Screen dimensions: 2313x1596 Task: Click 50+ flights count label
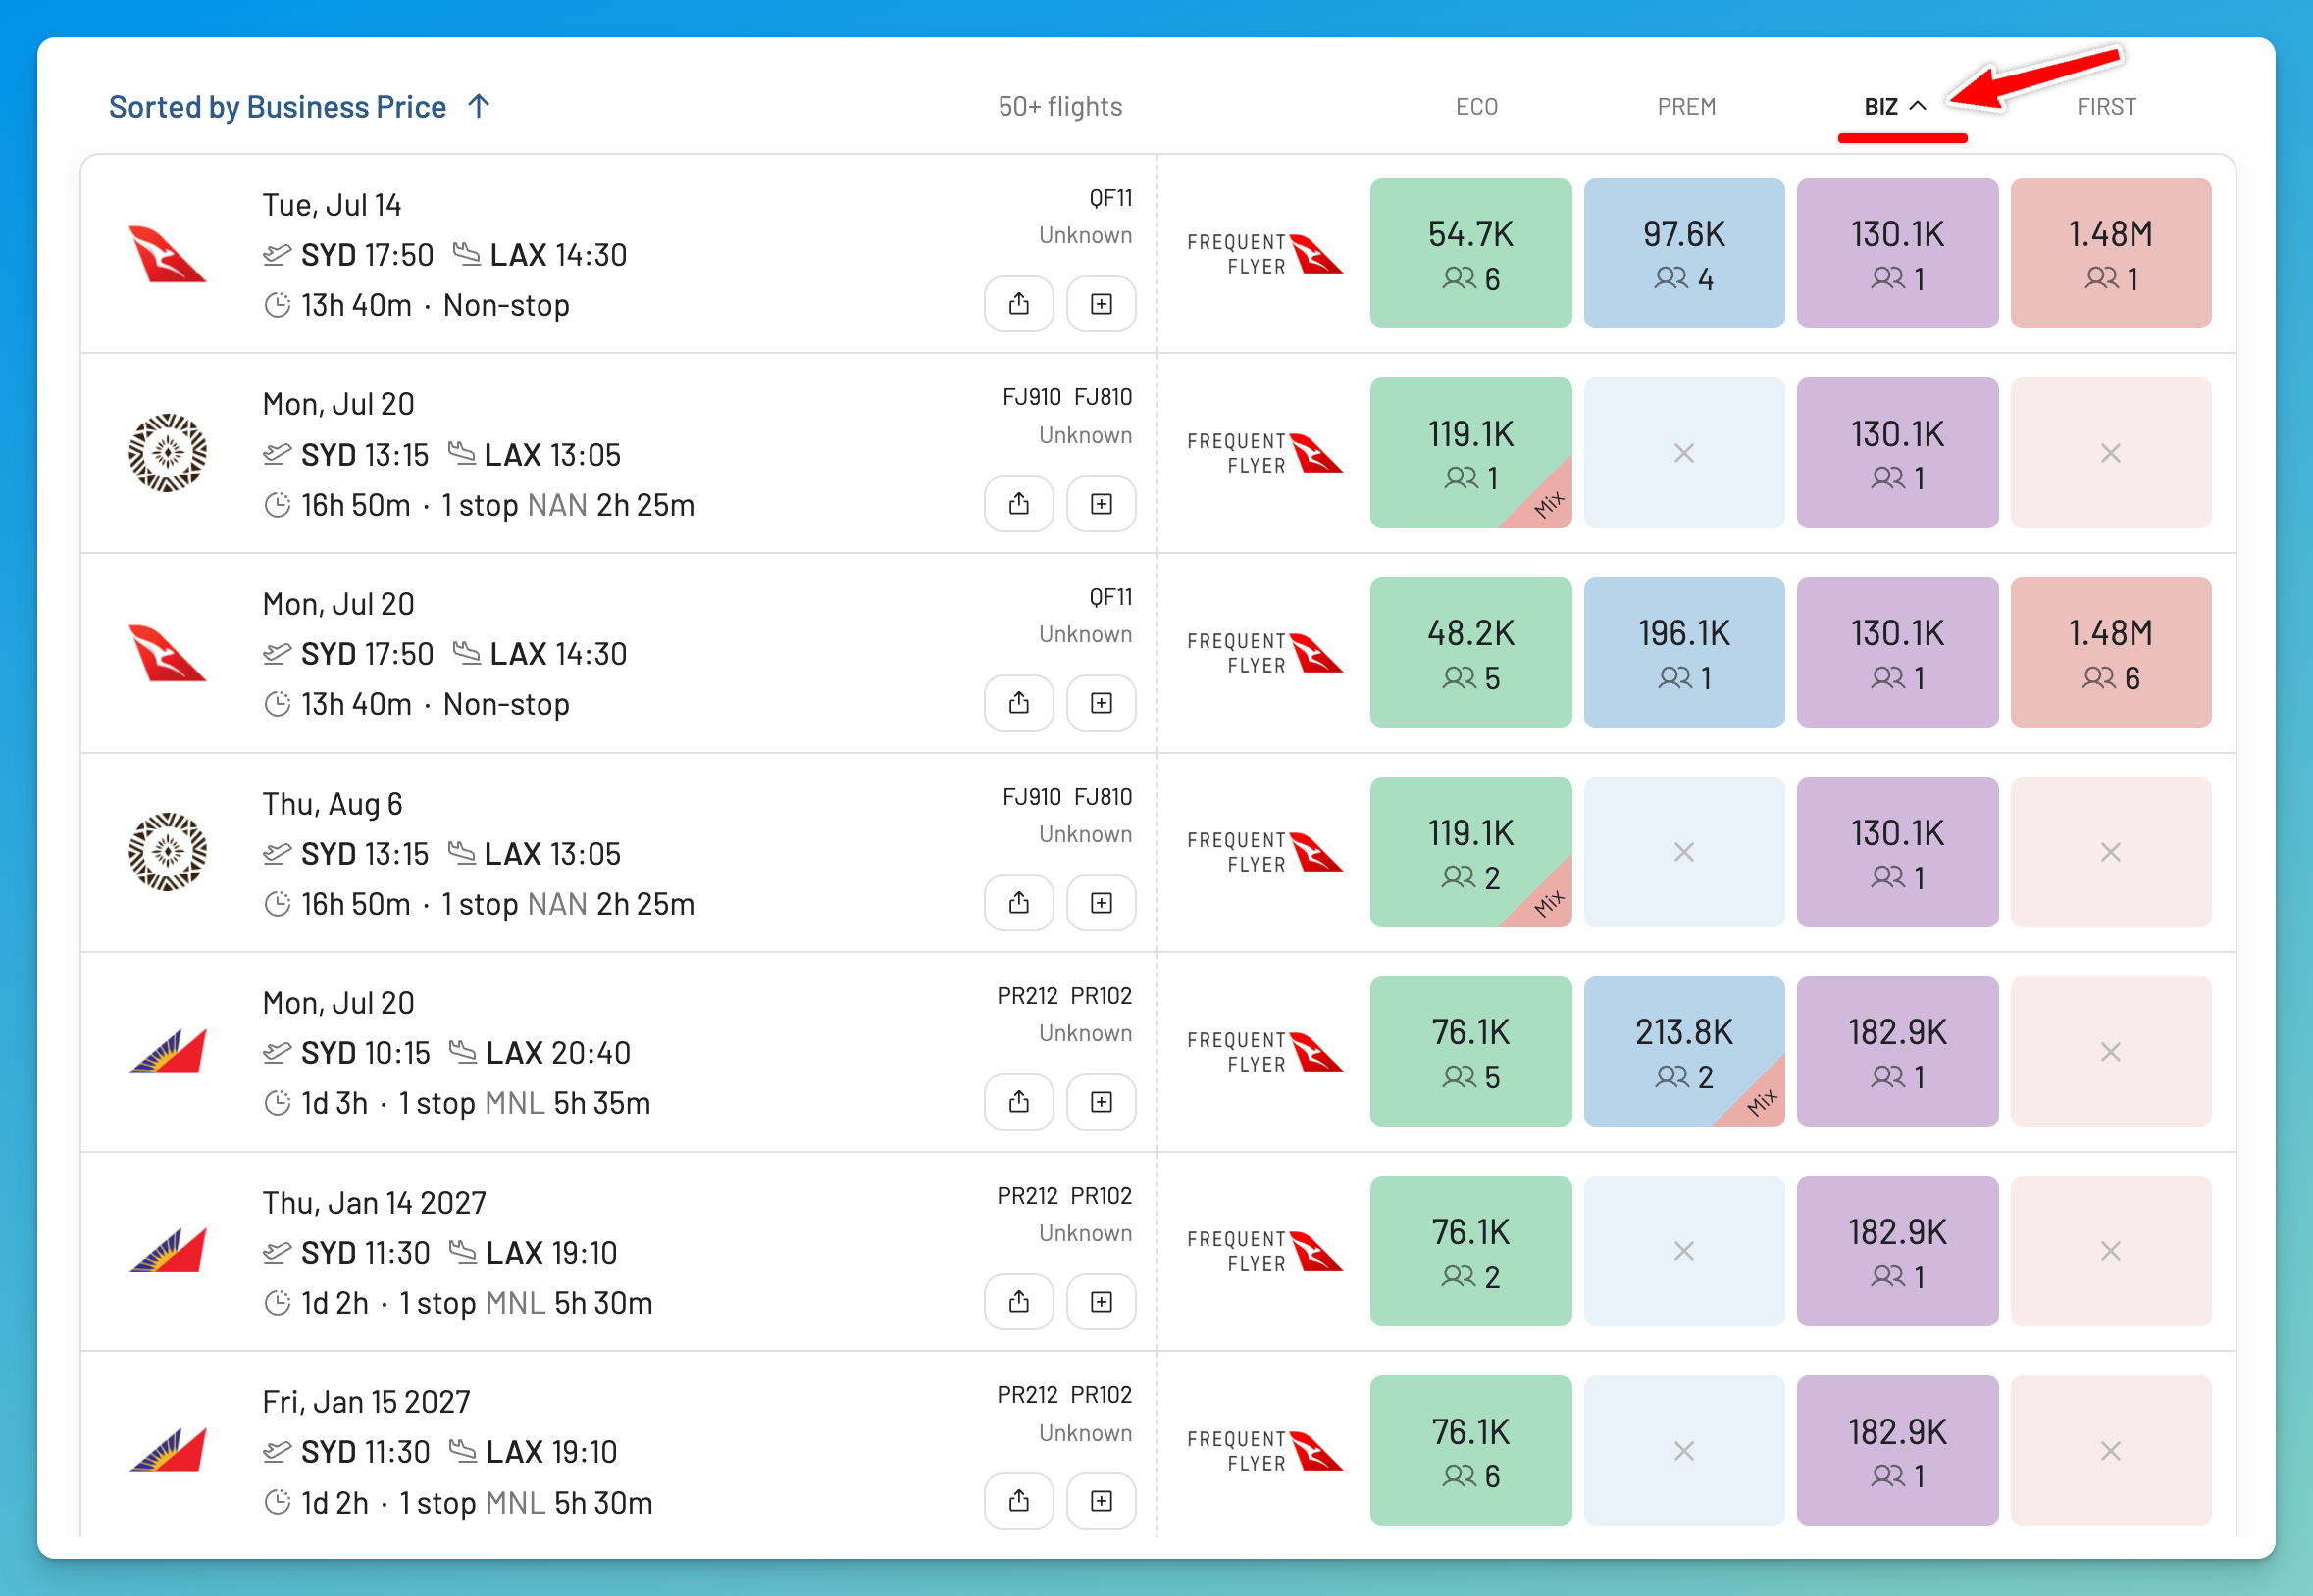pos(1059,107)
